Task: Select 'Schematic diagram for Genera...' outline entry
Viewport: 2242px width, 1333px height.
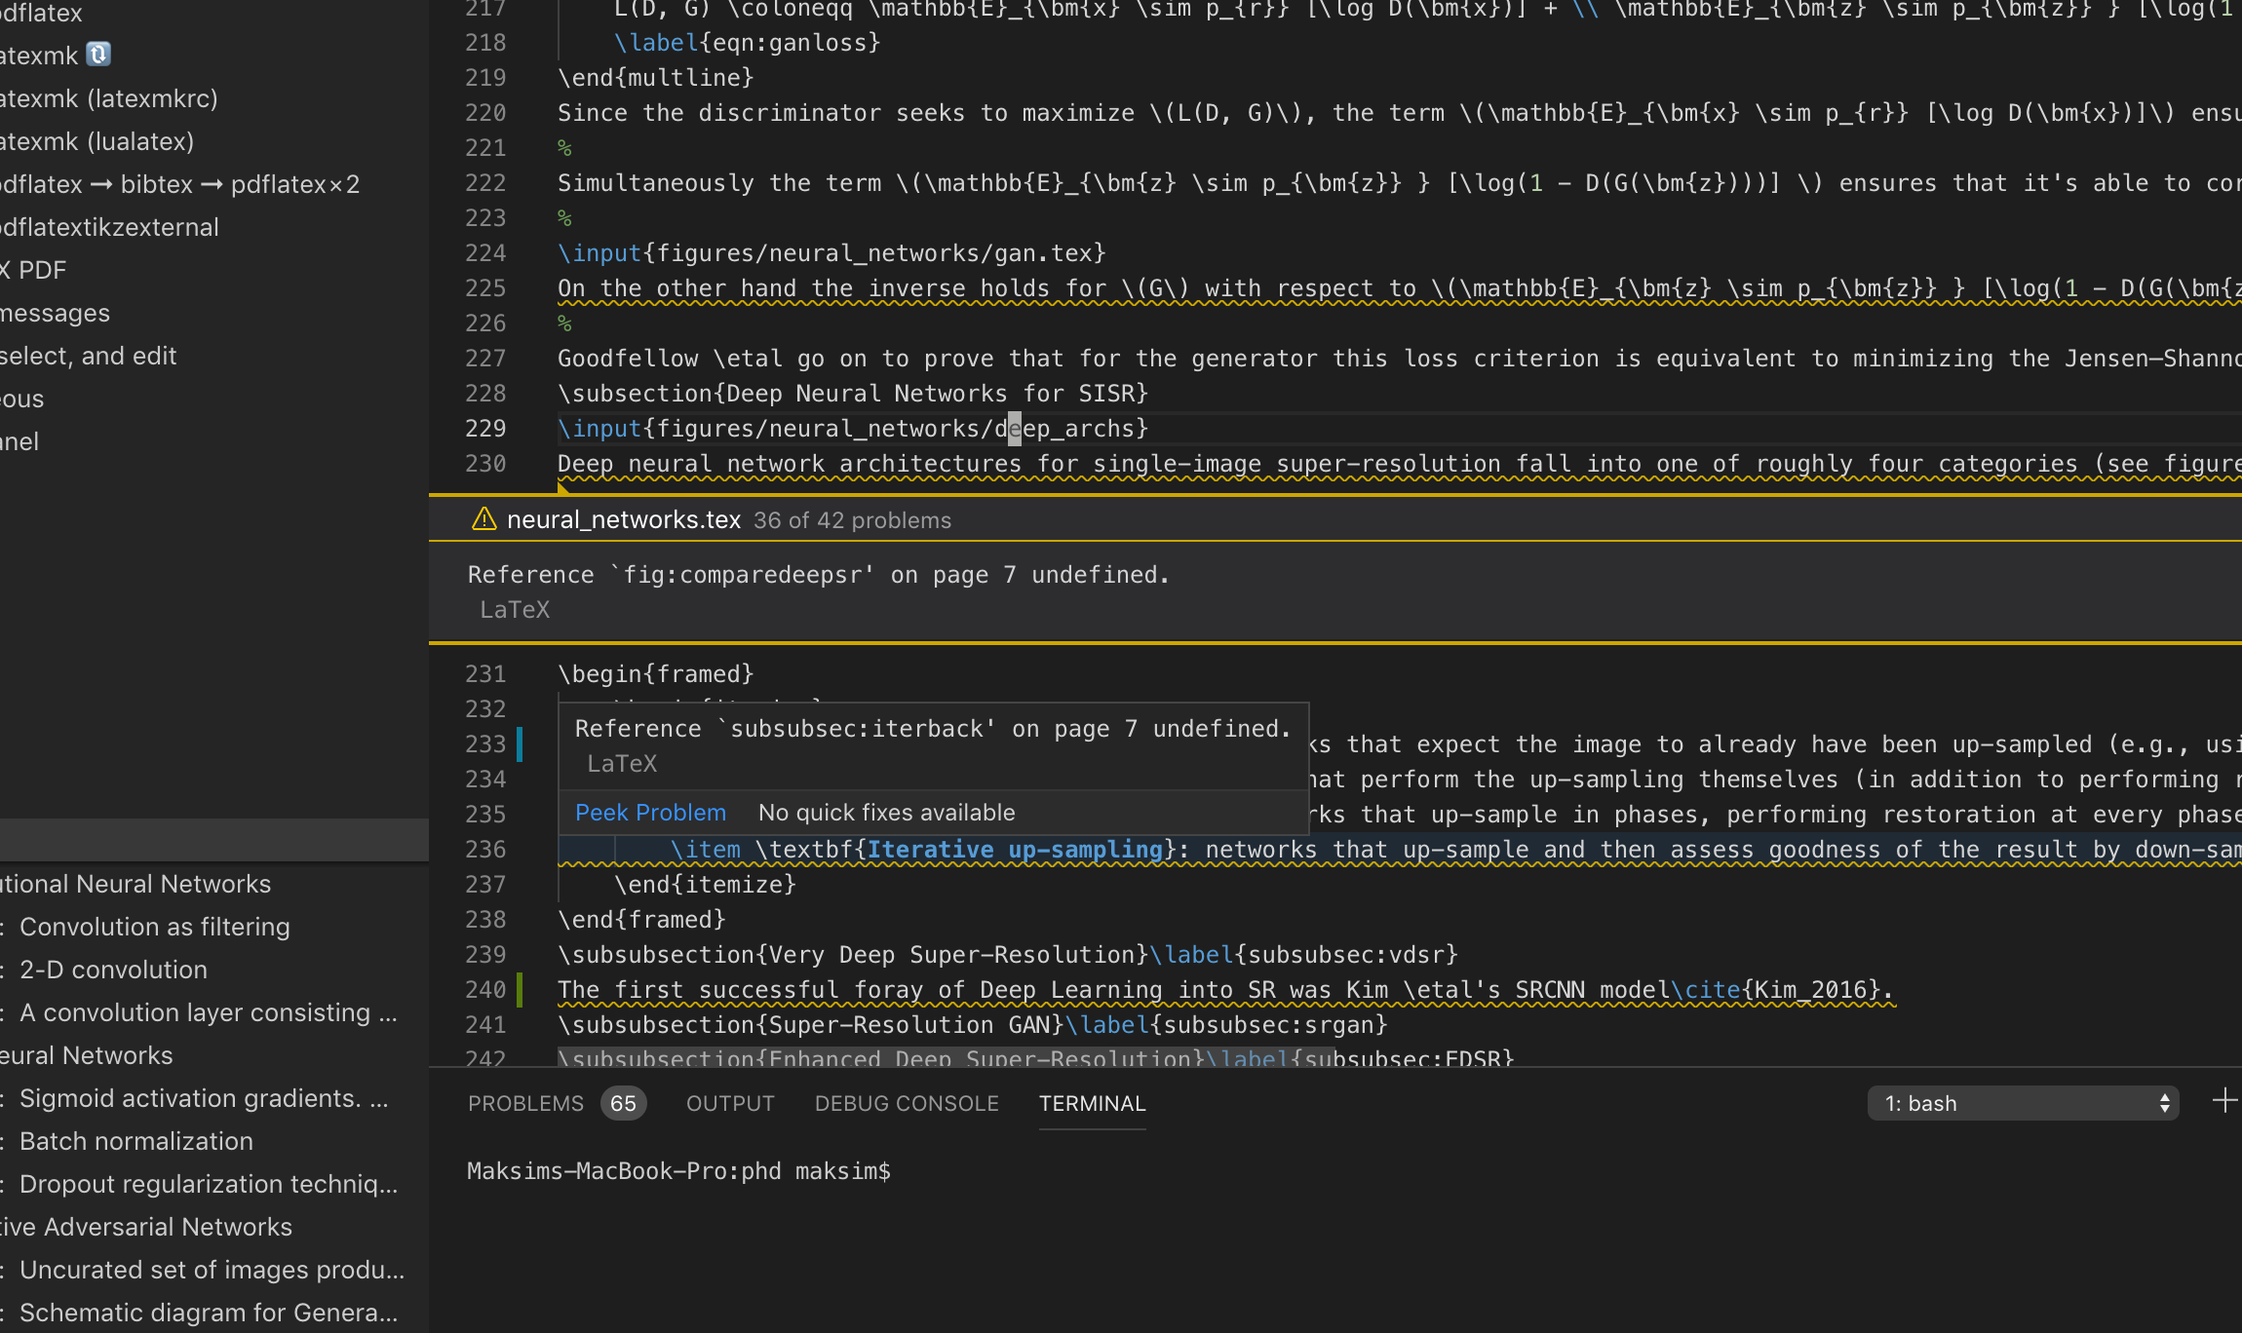Action: (x=208, y=1313)
